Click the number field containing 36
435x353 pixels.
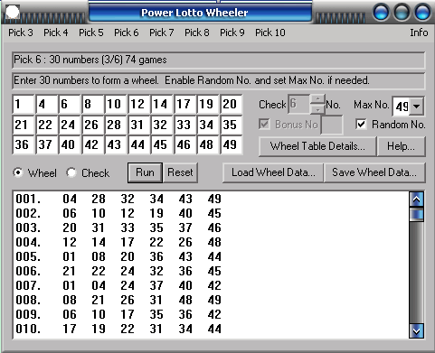(x=23, y=144)
